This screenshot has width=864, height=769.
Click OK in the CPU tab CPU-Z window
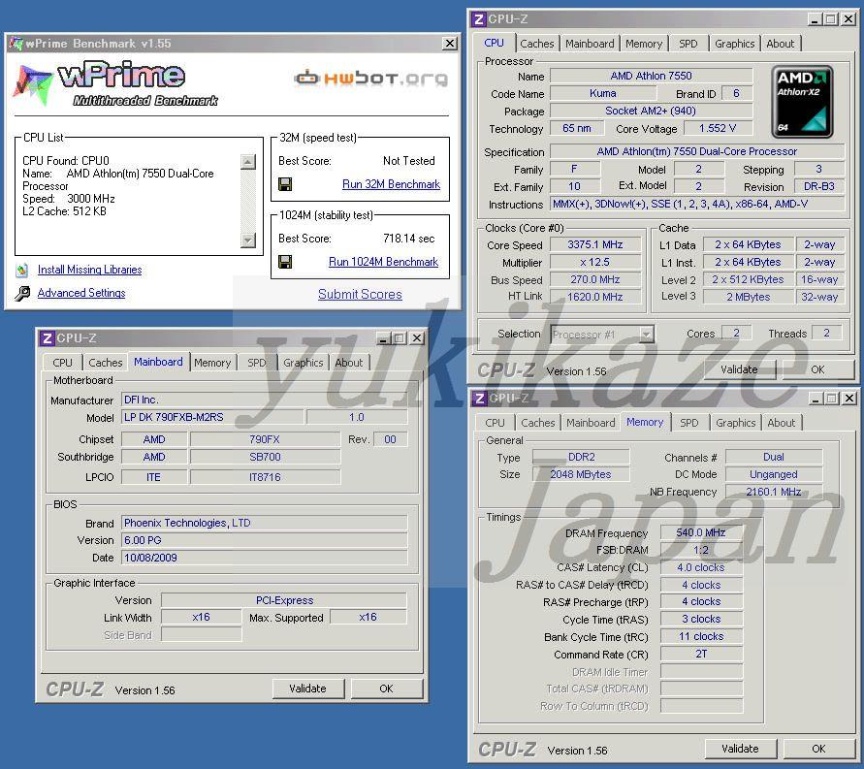[817, 369]
